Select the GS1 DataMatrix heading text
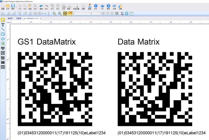 click(47, 42)
